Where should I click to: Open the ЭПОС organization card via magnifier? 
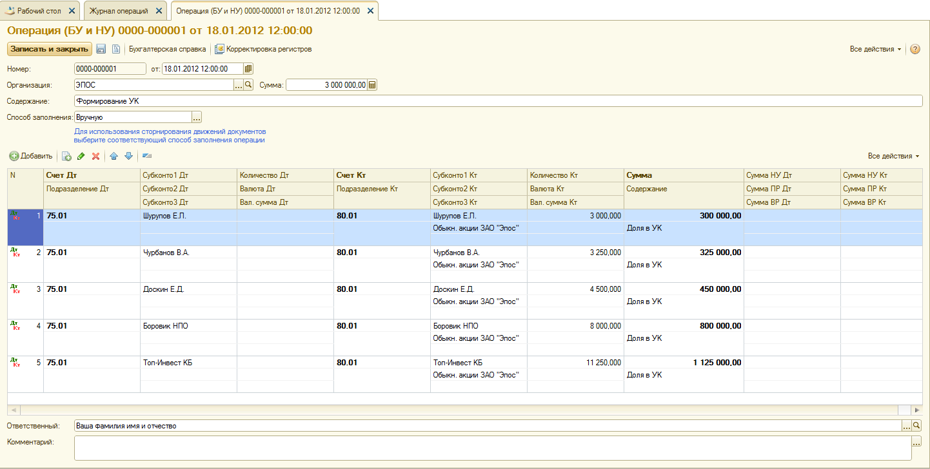[x=248, y=84]
